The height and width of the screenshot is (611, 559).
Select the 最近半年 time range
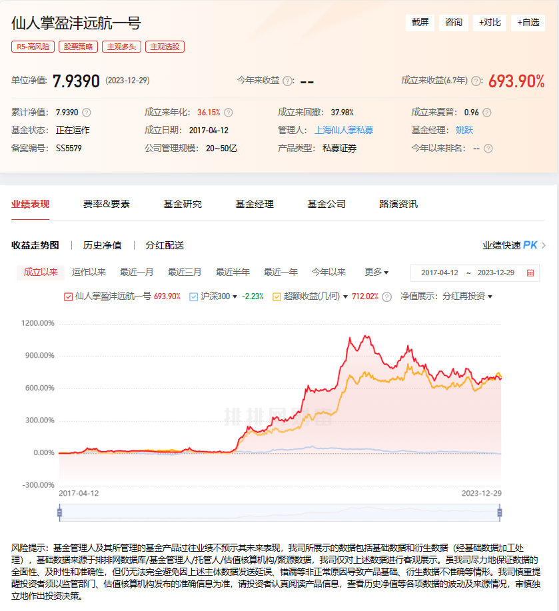pos(233,272)
